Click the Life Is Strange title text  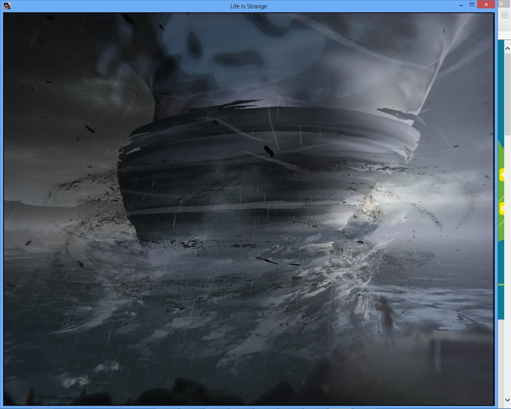click(x=249, y=6)
